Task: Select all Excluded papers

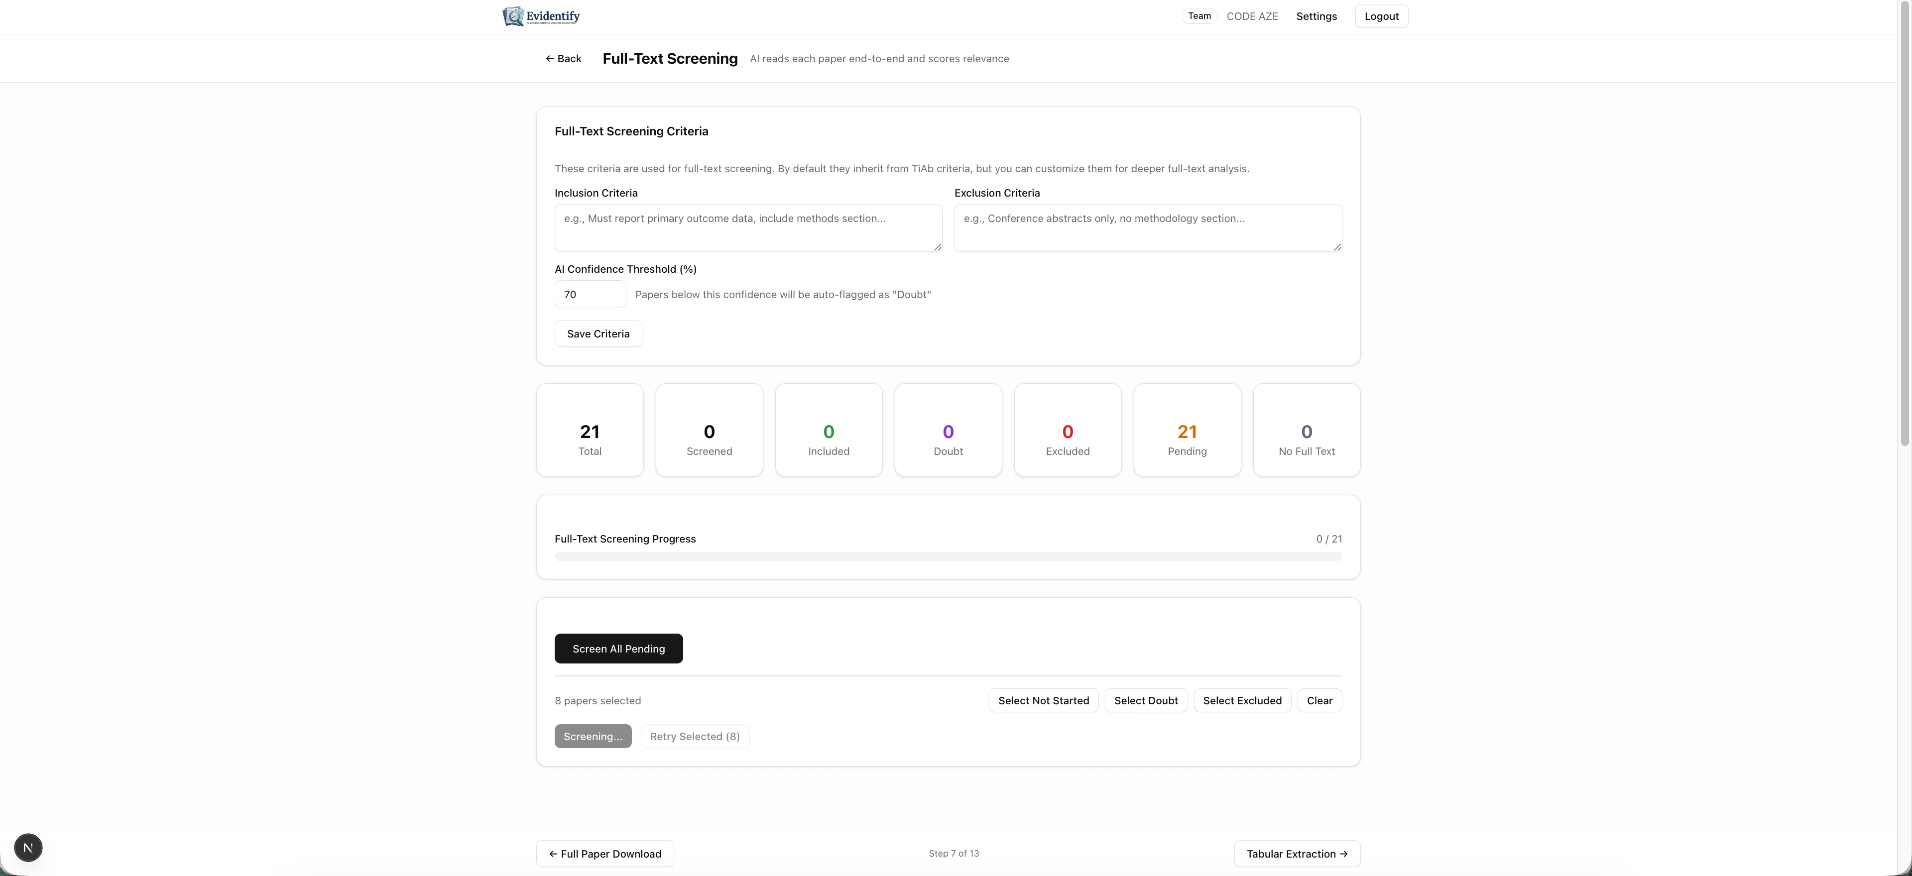Action: tap(1242, 700)
